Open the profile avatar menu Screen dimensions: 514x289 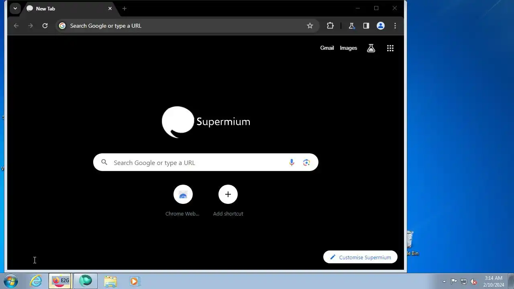point(381,26)
